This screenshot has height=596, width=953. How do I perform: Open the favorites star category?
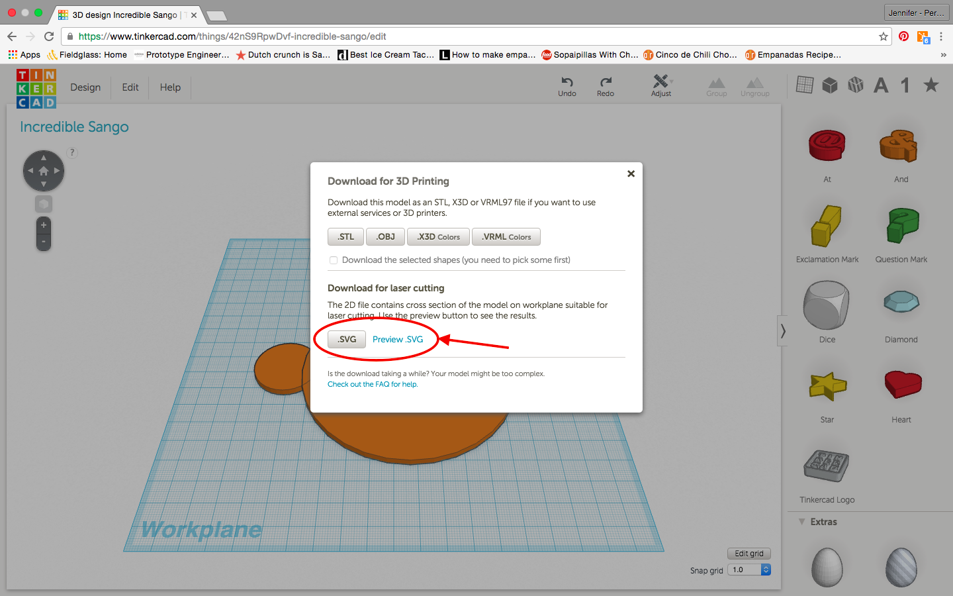[x=931, y=85]
